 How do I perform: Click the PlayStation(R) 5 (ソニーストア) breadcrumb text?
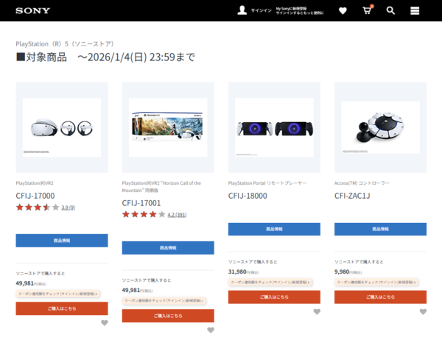(65, 44)
